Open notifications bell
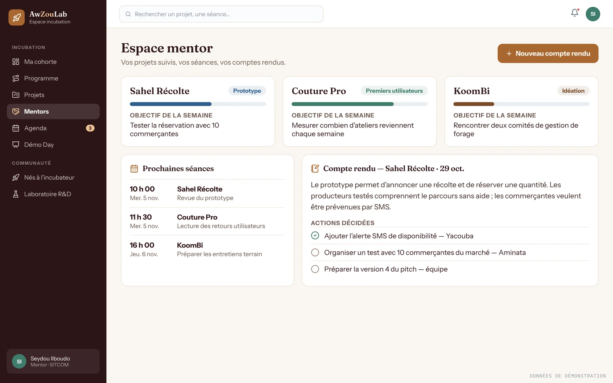Screen dimensions: 613x383 coord(575,13)
